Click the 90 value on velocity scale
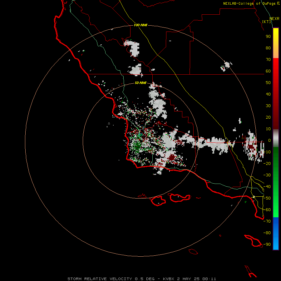 [268, 37]
